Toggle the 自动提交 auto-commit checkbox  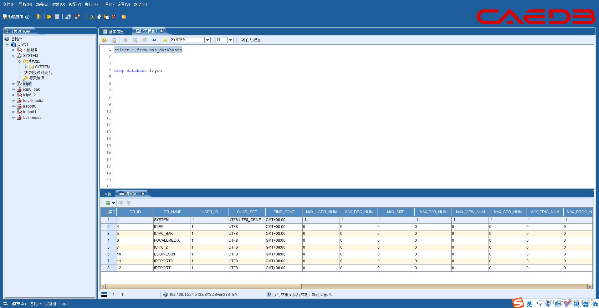pos(243,40)
